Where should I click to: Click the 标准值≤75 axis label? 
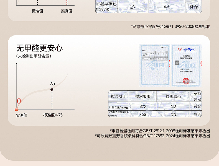(53, 115)
